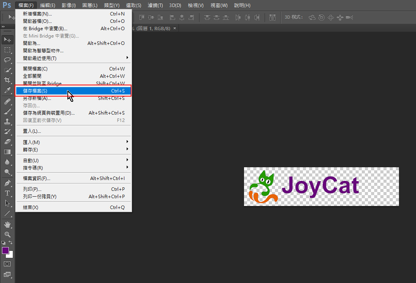Align left edges in options bar
The width and height of the screenshot is (416, 283).
point(172,17)
